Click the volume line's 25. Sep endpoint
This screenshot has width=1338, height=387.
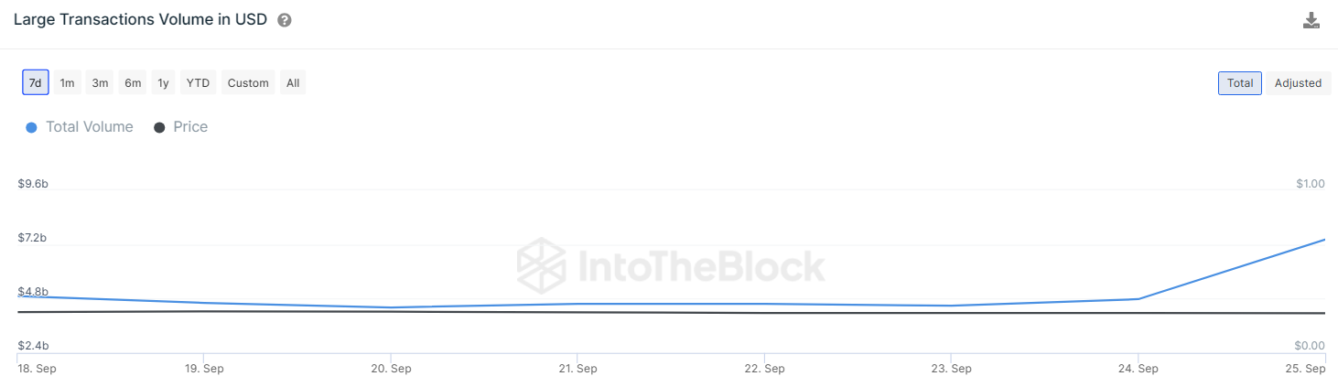click(x=1324, y=240)
